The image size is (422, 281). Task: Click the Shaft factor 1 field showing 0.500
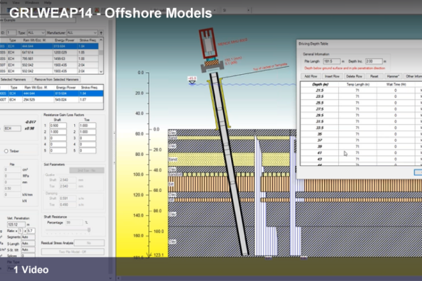58,126
